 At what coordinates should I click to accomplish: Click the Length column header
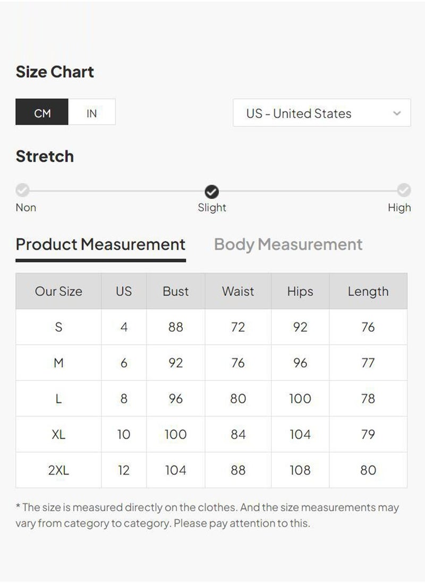(x=368, y=291)
